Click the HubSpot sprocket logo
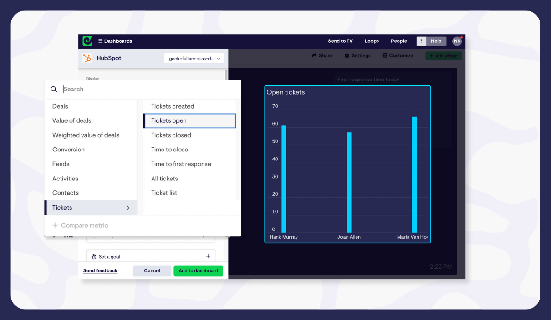This screenshot has height=320, width=551. point(87,58)
